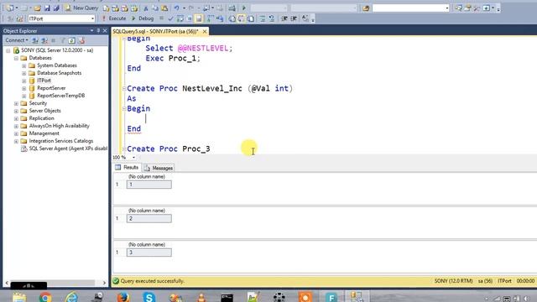This screenshot has height=302, width=537.
Task: Select Database Snapshots in the tree
Action: click(x=60, y=73)
